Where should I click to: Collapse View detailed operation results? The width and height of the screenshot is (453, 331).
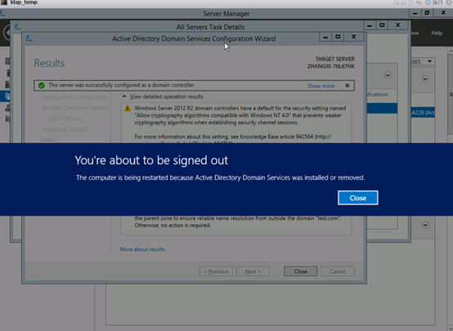pos(124,96)
